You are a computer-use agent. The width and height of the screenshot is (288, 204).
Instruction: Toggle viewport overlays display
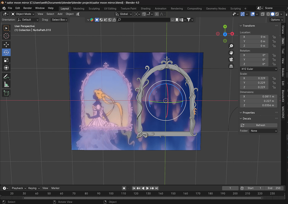253,14
